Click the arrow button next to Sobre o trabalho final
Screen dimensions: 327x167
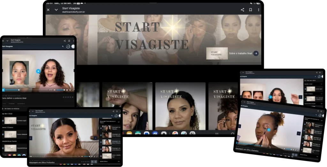coord(256,53)
